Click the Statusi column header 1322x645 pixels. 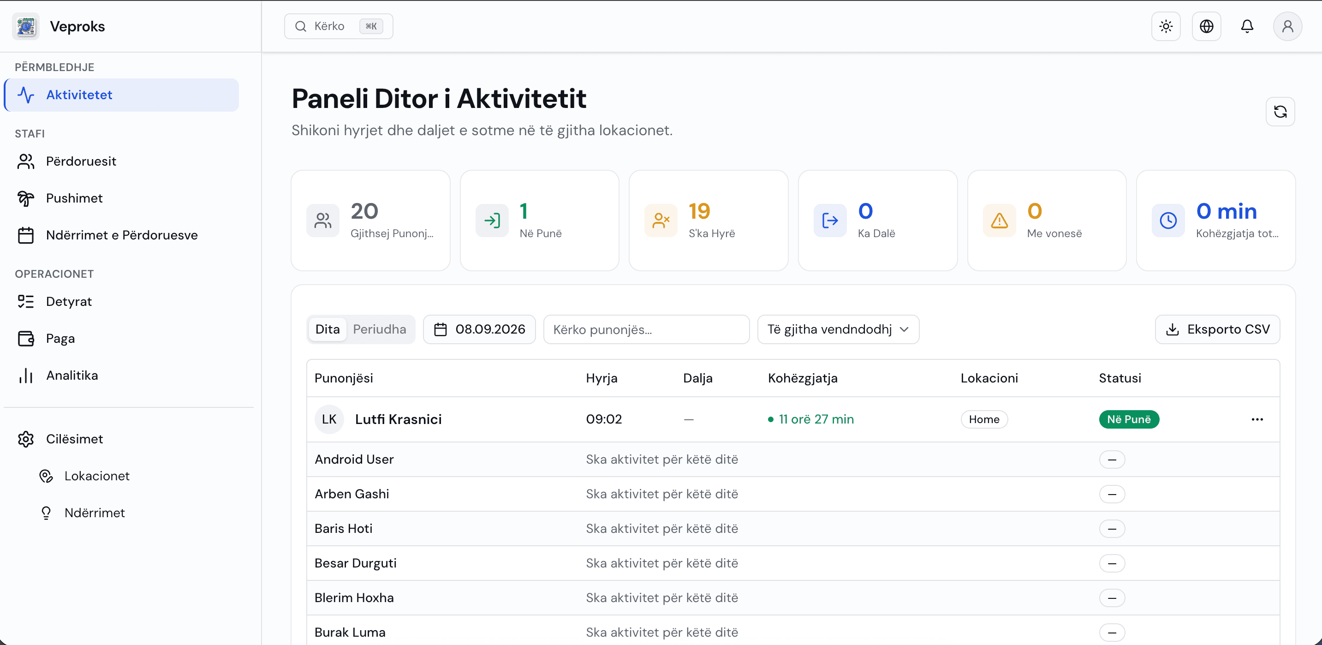point(1120,378)
